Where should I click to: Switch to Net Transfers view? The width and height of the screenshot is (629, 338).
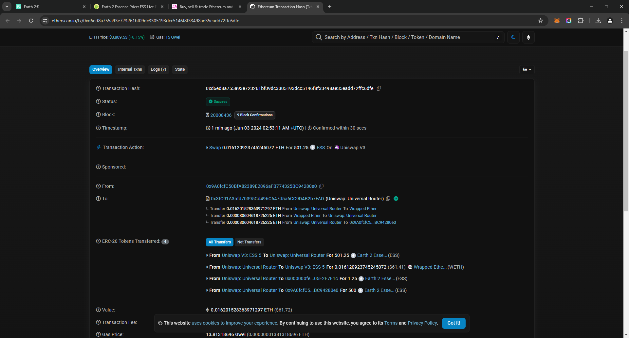pos(249,242)
